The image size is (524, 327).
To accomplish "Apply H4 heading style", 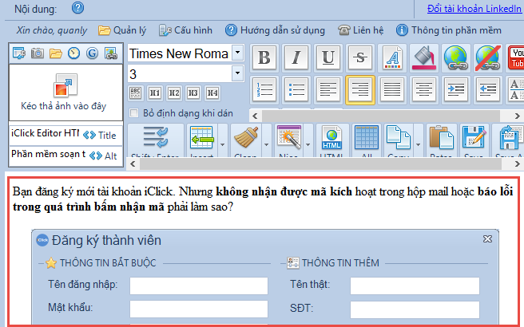I will tap(212, 93).
